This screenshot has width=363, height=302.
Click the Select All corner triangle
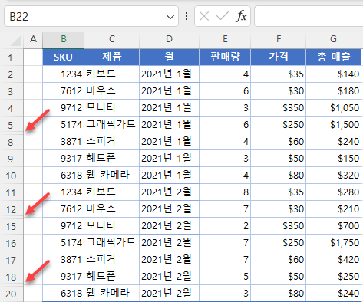coord(15,41)
